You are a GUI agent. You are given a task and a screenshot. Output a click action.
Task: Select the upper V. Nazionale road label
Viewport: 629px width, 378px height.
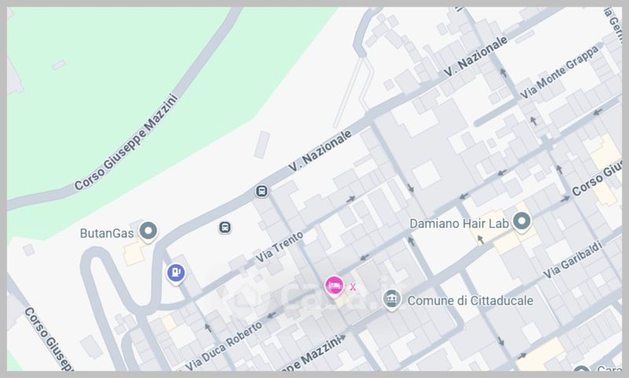pyautogui.click(x=476, y=57)
